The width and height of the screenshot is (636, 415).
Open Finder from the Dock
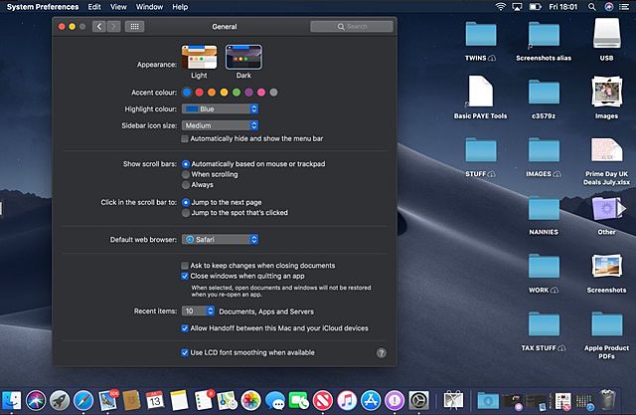pyautogui.click(x=11, y=401)
